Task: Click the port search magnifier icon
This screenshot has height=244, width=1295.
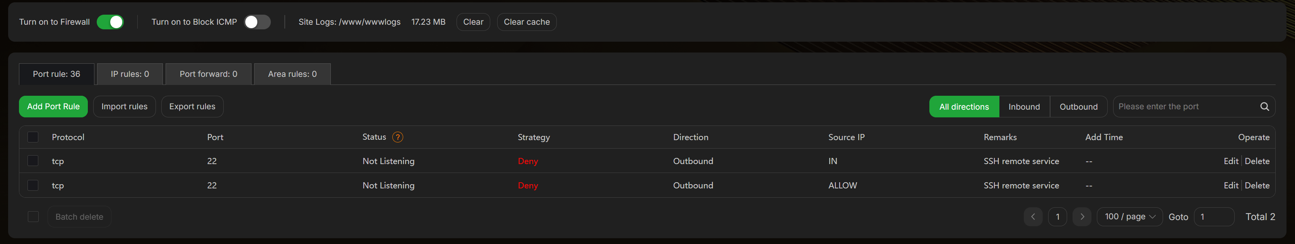Action: (1264, 107)
